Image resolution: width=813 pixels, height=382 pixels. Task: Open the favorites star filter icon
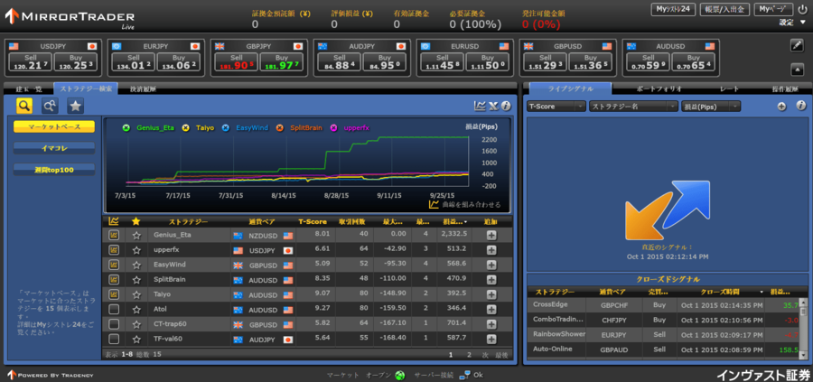click(x=76, y=106)
